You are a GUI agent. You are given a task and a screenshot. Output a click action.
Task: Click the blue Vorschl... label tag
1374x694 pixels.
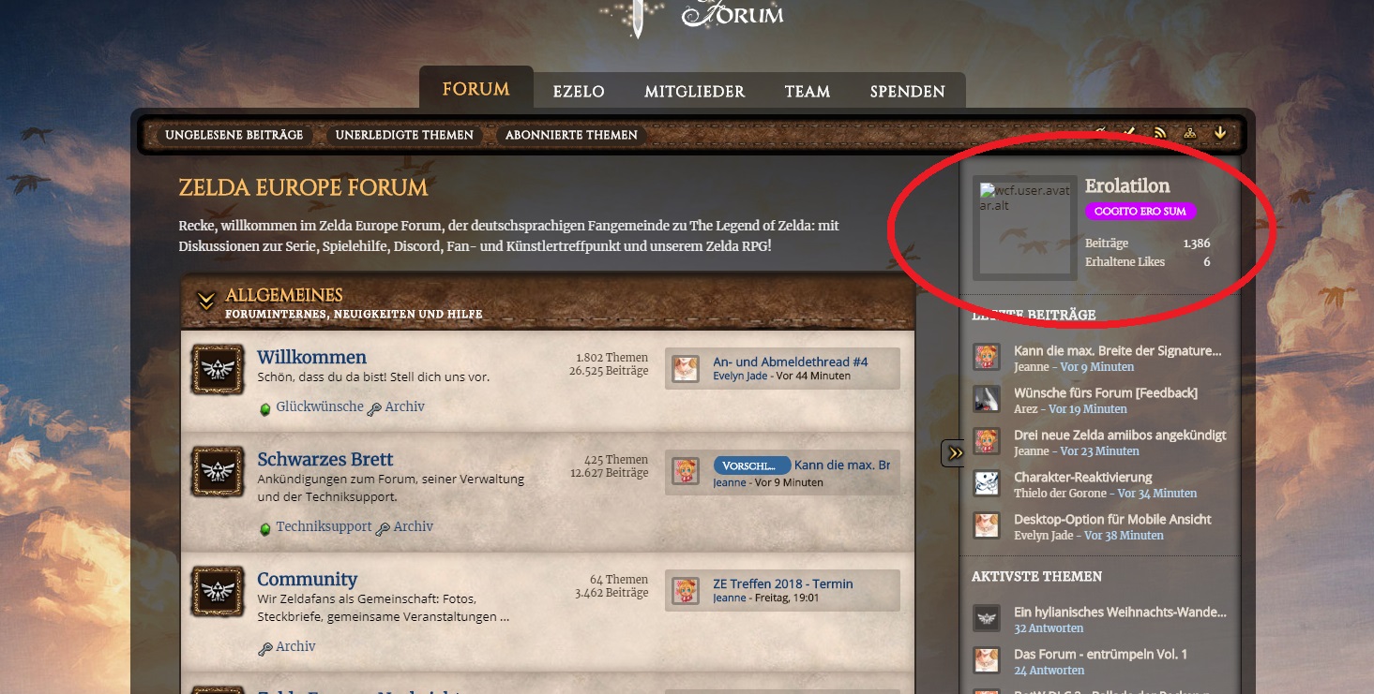[751, 465]
